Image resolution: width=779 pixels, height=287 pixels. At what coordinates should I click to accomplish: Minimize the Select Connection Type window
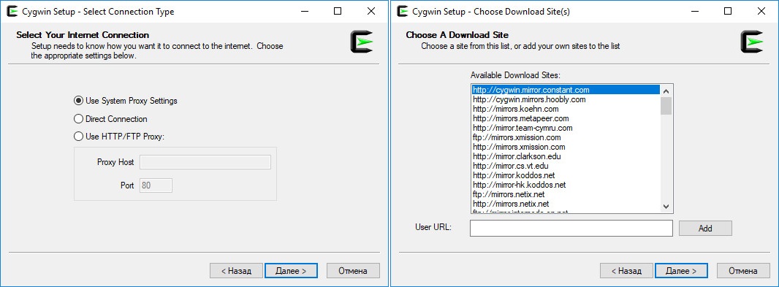304,12
